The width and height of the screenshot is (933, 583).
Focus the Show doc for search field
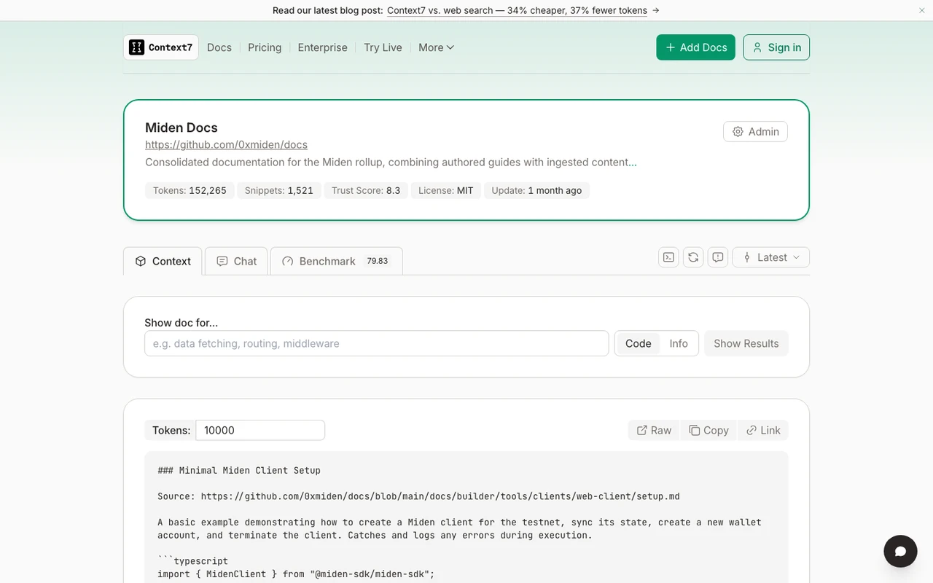click(377, 343)
